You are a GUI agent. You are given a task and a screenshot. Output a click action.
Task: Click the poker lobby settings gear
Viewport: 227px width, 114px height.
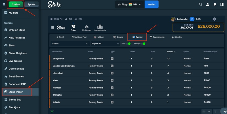[x=214, y=19]
